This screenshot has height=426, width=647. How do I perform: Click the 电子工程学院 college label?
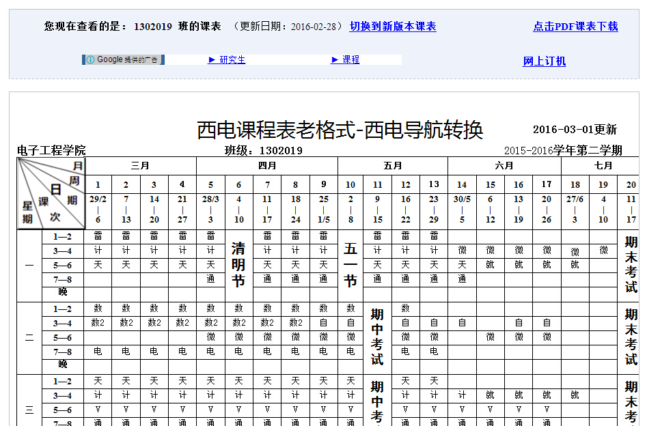pyautogui.click(x=51, y=151)
